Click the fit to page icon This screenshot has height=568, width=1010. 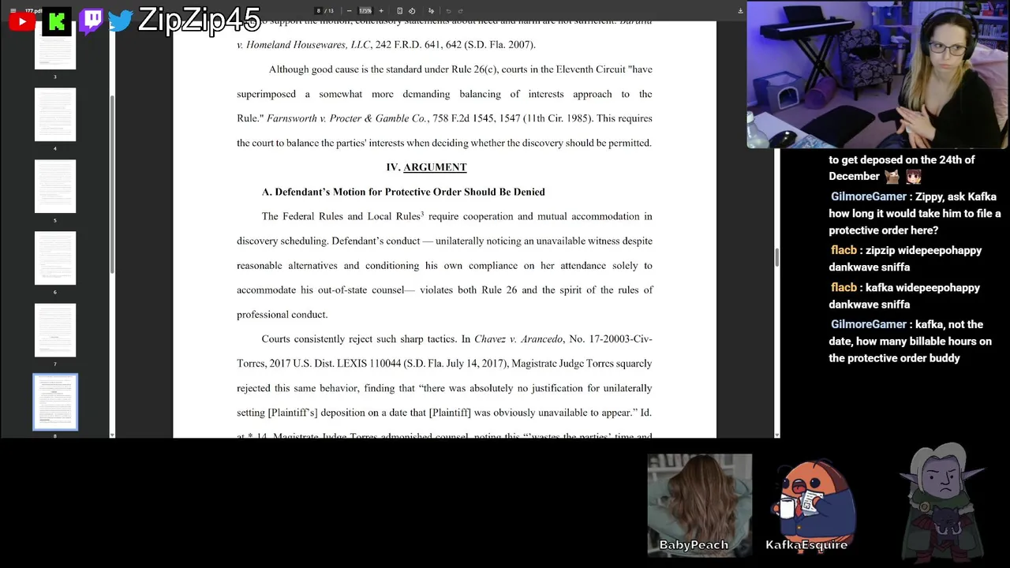399,11
